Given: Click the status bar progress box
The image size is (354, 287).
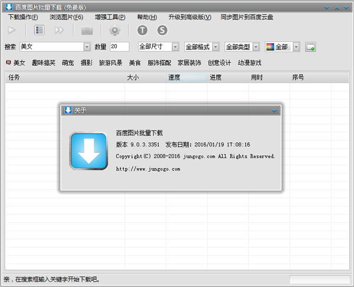Looking at the screenshot, I should (320, 279).
